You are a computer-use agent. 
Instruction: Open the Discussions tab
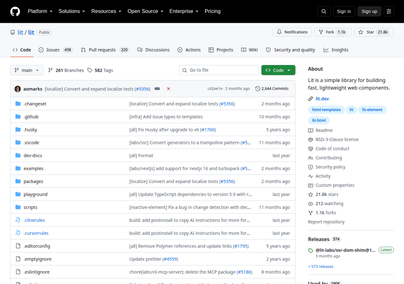pos(153,50)
